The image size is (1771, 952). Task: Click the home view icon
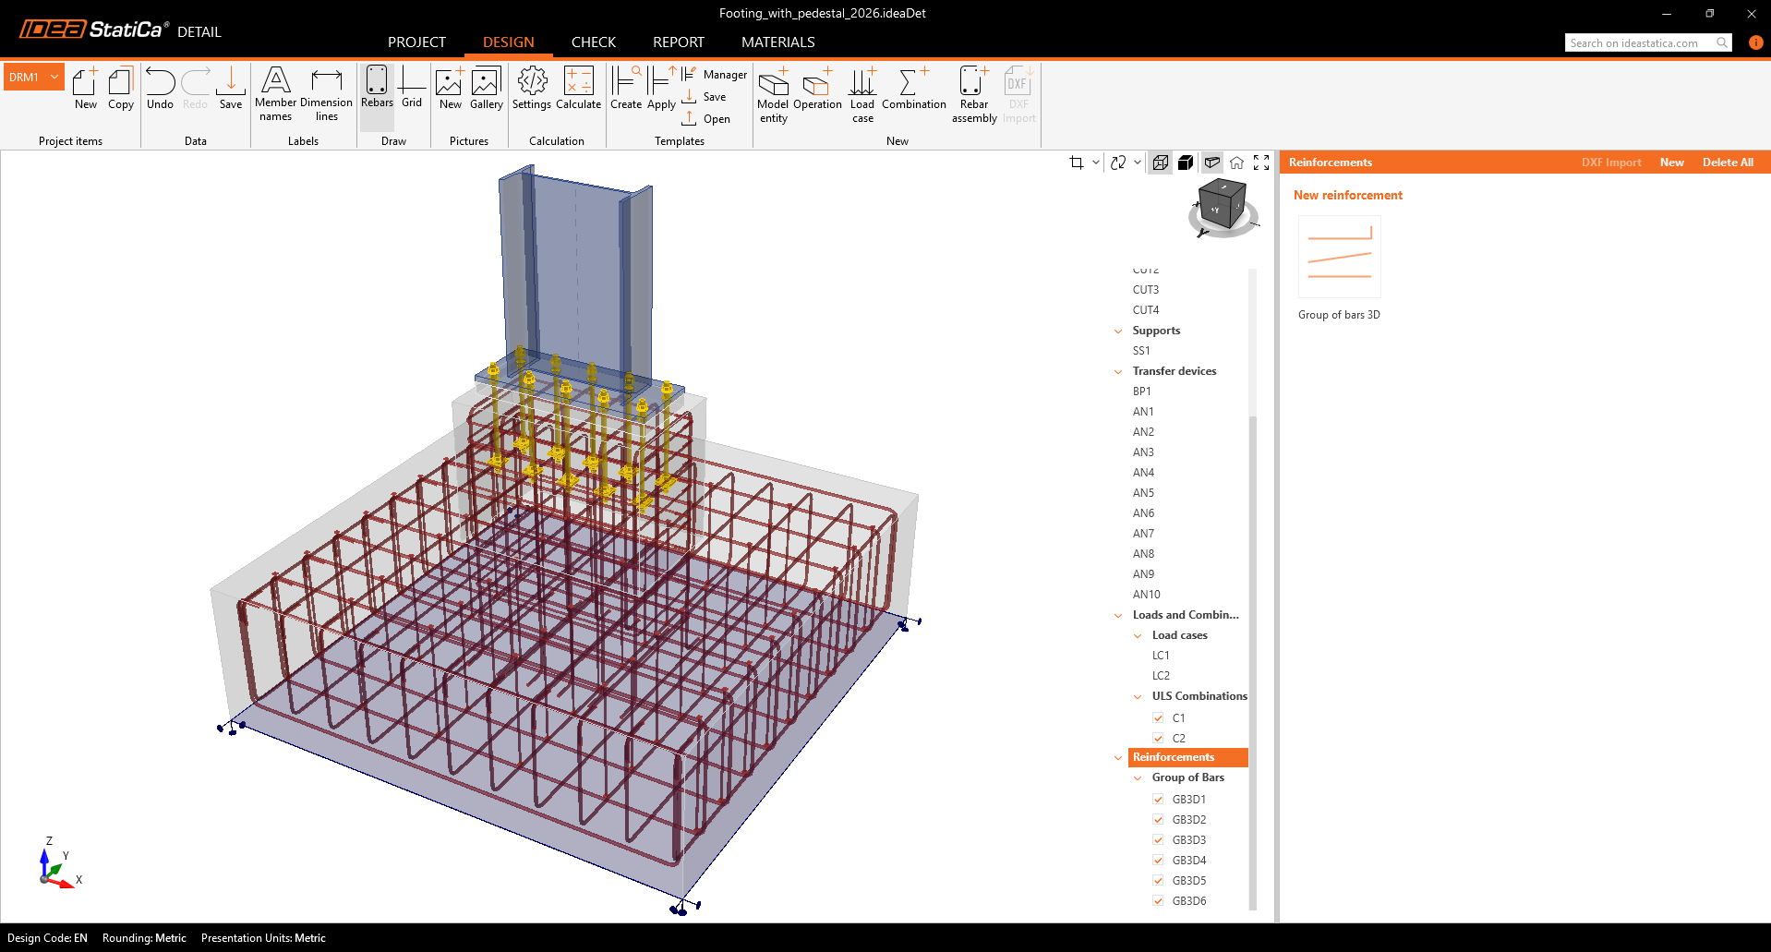tap(1236, 163)
